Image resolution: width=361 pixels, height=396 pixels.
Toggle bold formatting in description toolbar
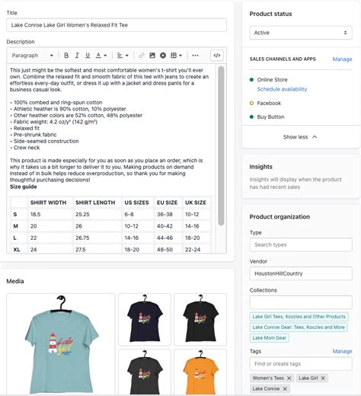click(x=66, y=56)
